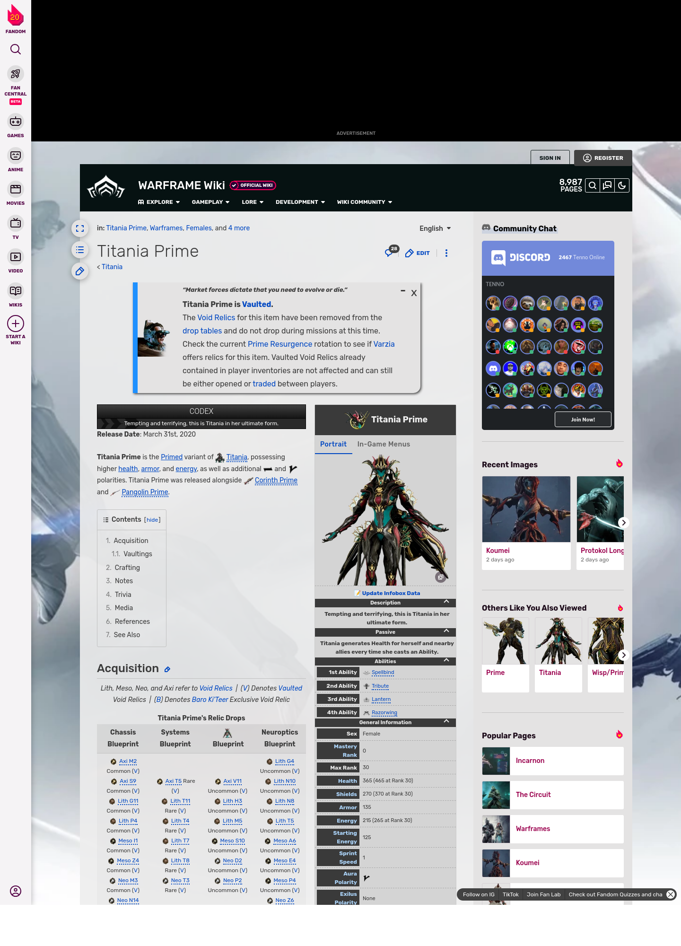The width and height of the screenshot is (681, 946).
Task: Click the Register button
Action: (603, 158)
